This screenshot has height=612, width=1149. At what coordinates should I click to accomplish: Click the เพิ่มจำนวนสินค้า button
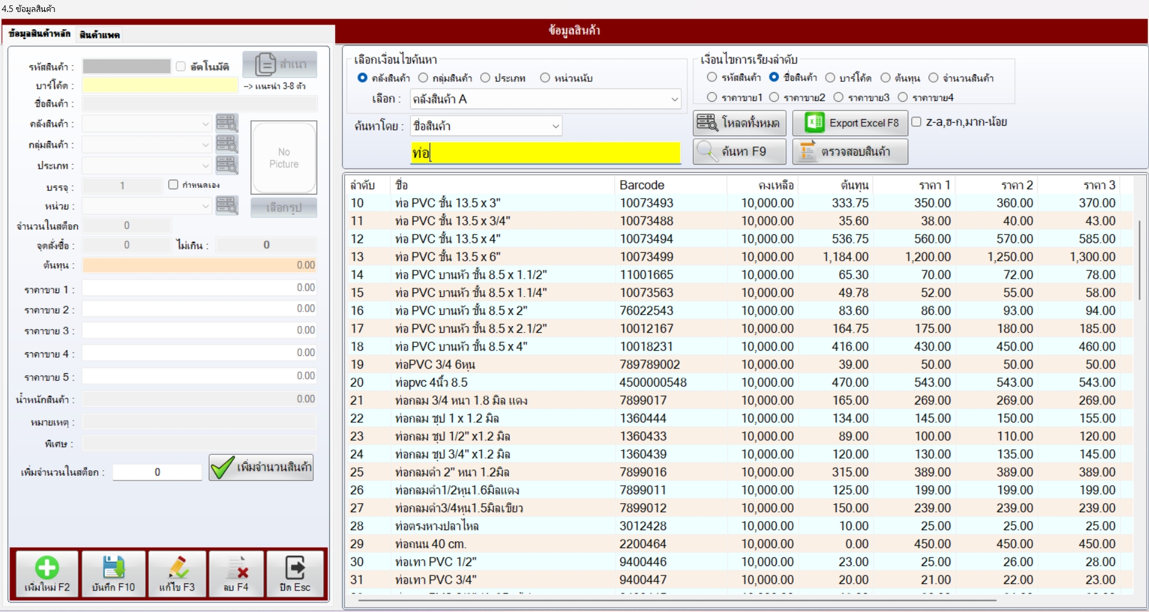261,467
